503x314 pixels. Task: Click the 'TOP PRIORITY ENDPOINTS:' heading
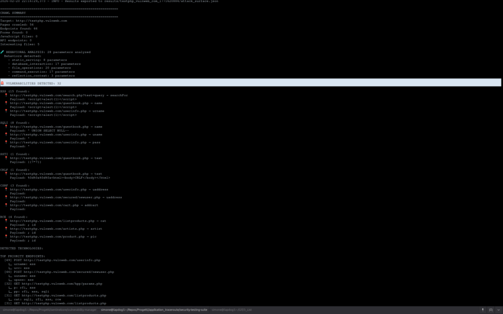(23, 256)
